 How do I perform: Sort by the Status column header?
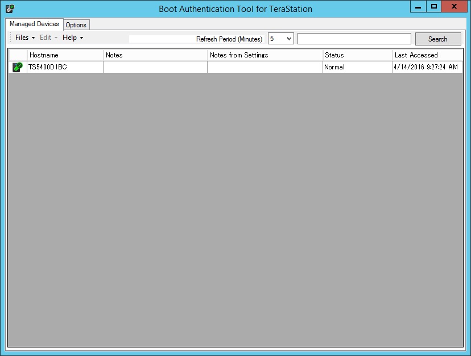point(357,55)
